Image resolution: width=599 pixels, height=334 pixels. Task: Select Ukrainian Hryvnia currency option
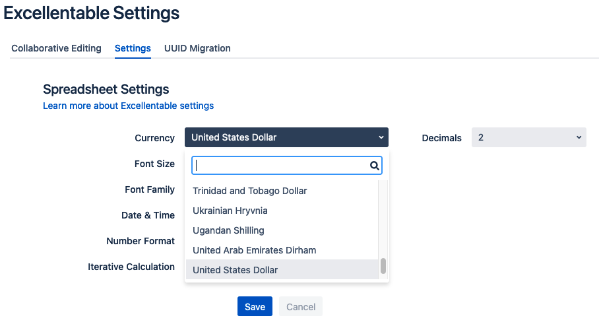pyautogui.click(x=282, y=211)
